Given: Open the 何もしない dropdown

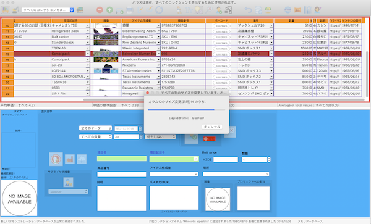Looking at the screenshot, I should (160, 136).
